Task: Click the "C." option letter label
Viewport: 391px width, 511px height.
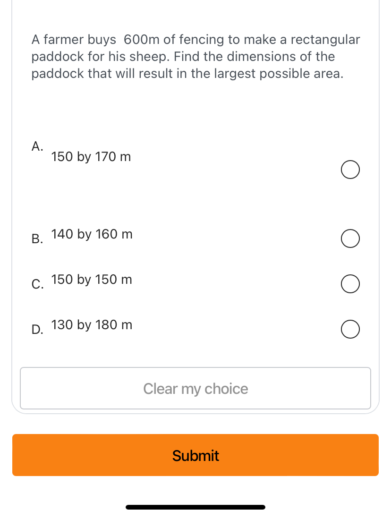Action: point(37,284)
